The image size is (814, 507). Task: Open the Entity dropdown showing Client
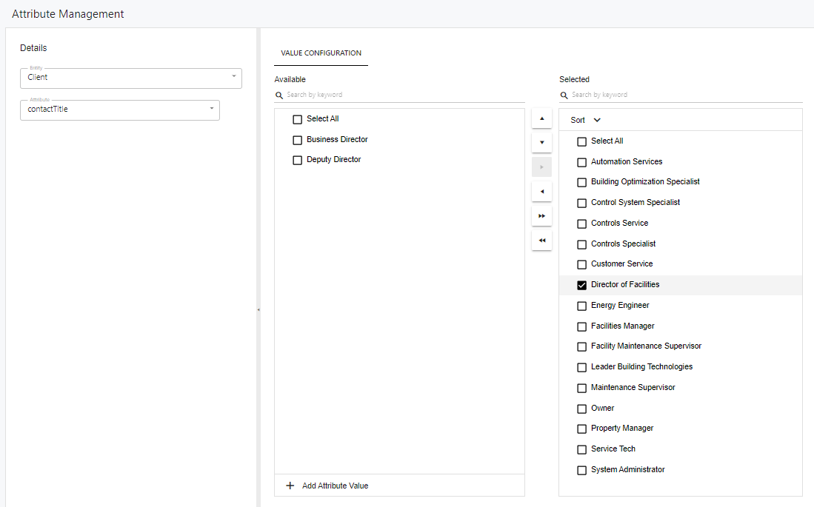(131, 78)
